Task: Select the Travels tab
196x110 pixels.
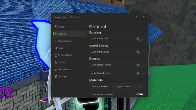Action: pos(62,62)
